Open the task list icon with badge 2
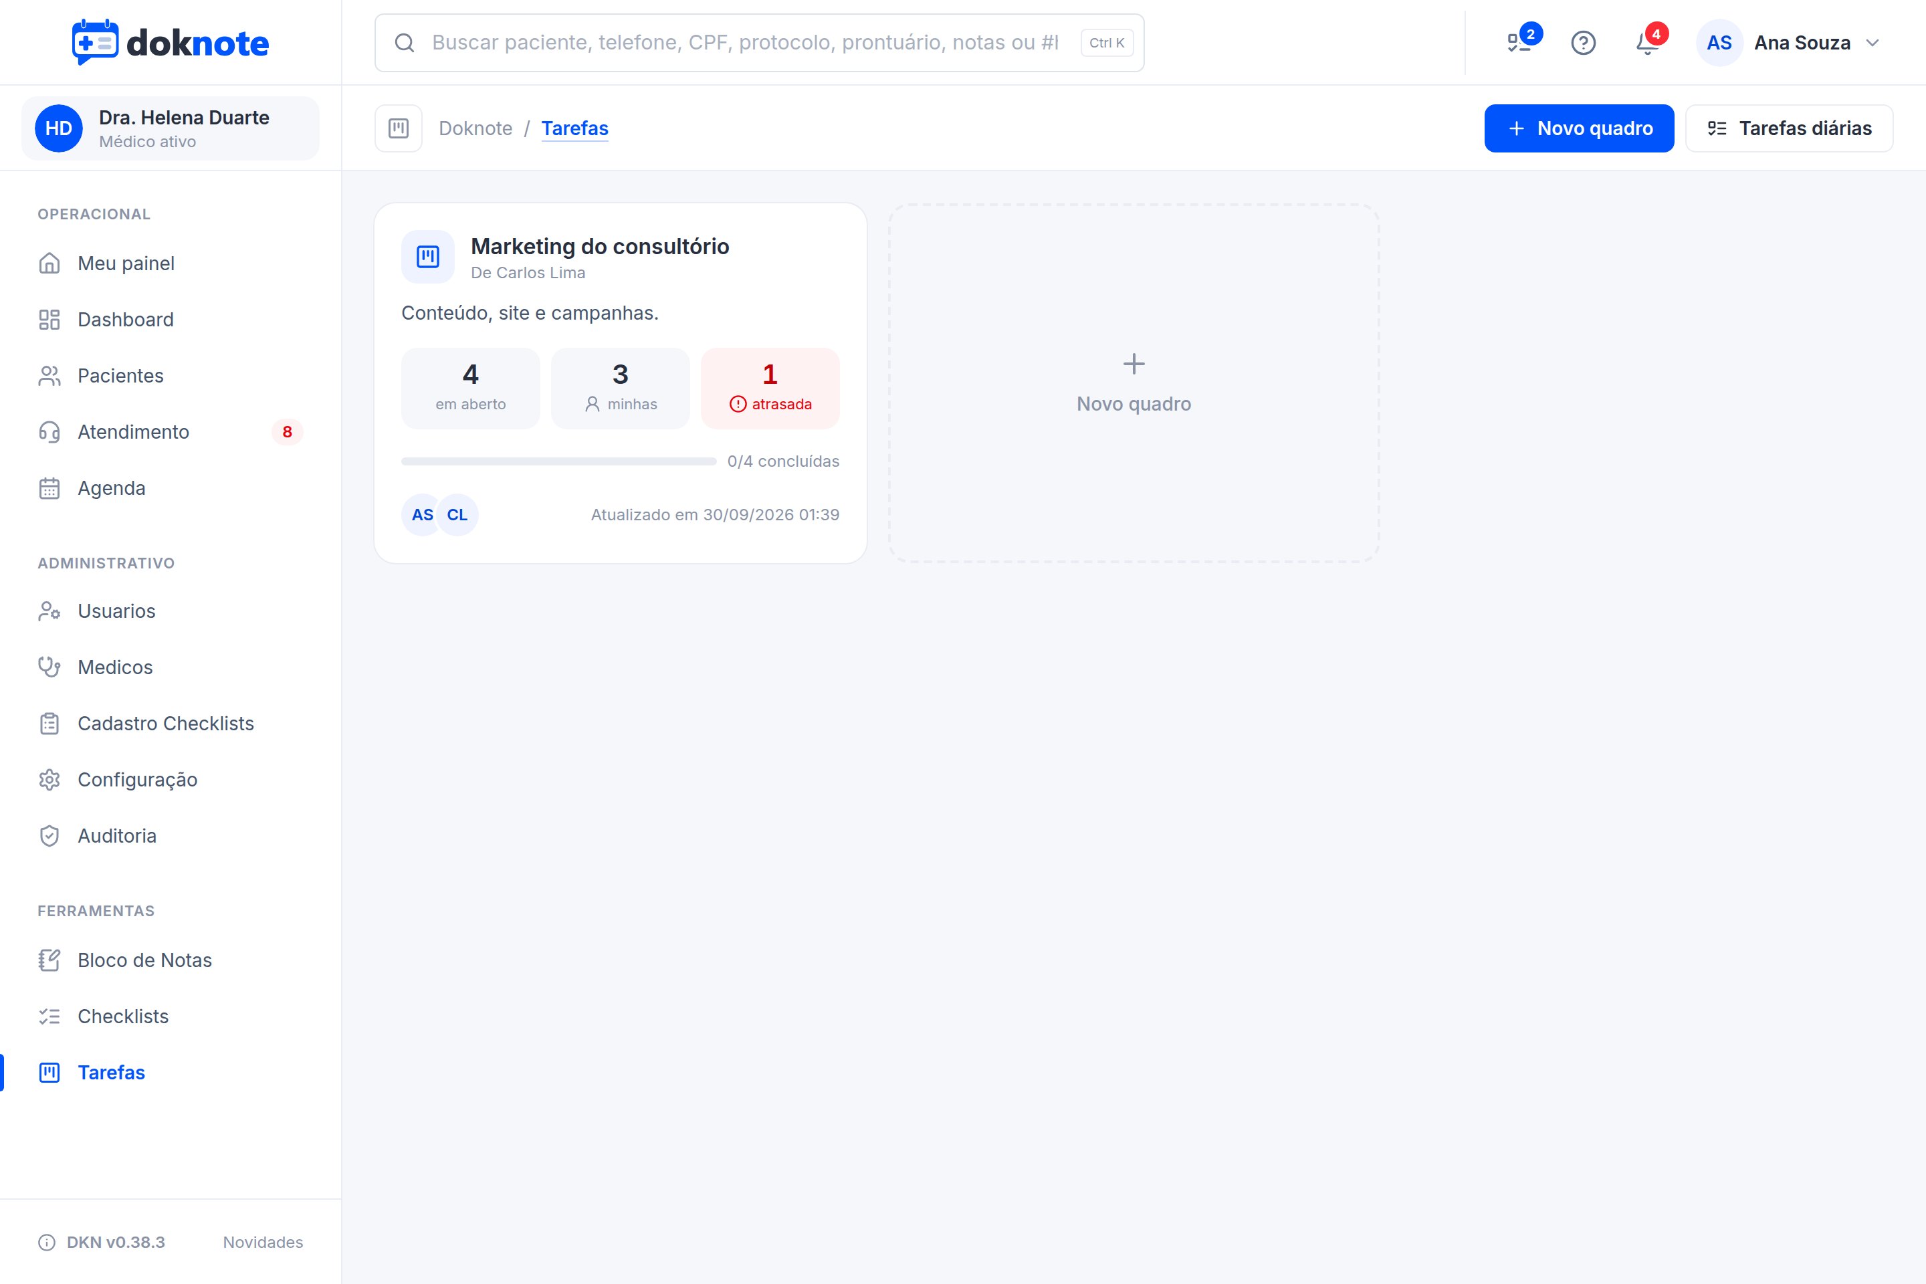The height and width of the screenshot is (1284, 1926). 1521,41
